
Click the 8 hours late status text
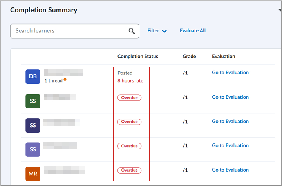[130, 81]
